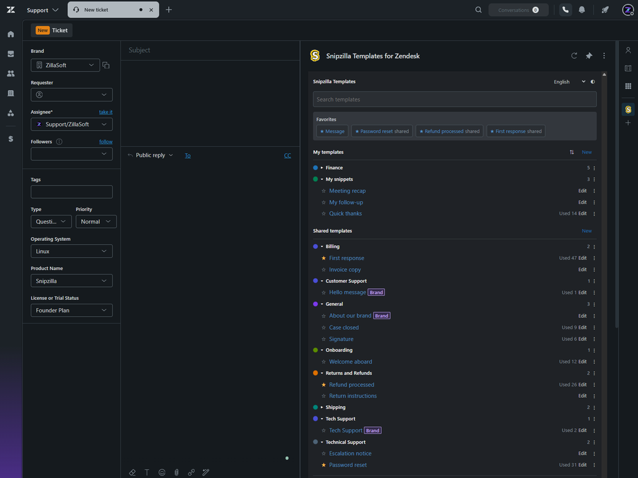The height and width of the screenshot is (478, 638).
Task: Open the Customers icon in left sidebar
Action: click(x=11, y=73)
